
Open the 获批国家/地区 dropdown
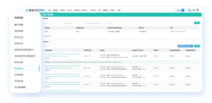coord(74,23)
